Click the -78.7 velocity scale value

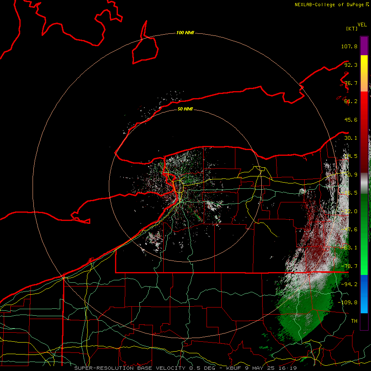pos(349,266)
